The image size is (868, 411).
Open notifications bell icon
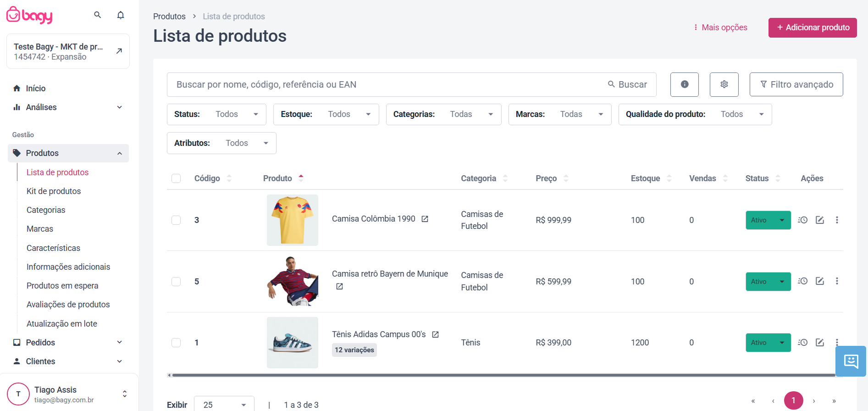[121, 15]
